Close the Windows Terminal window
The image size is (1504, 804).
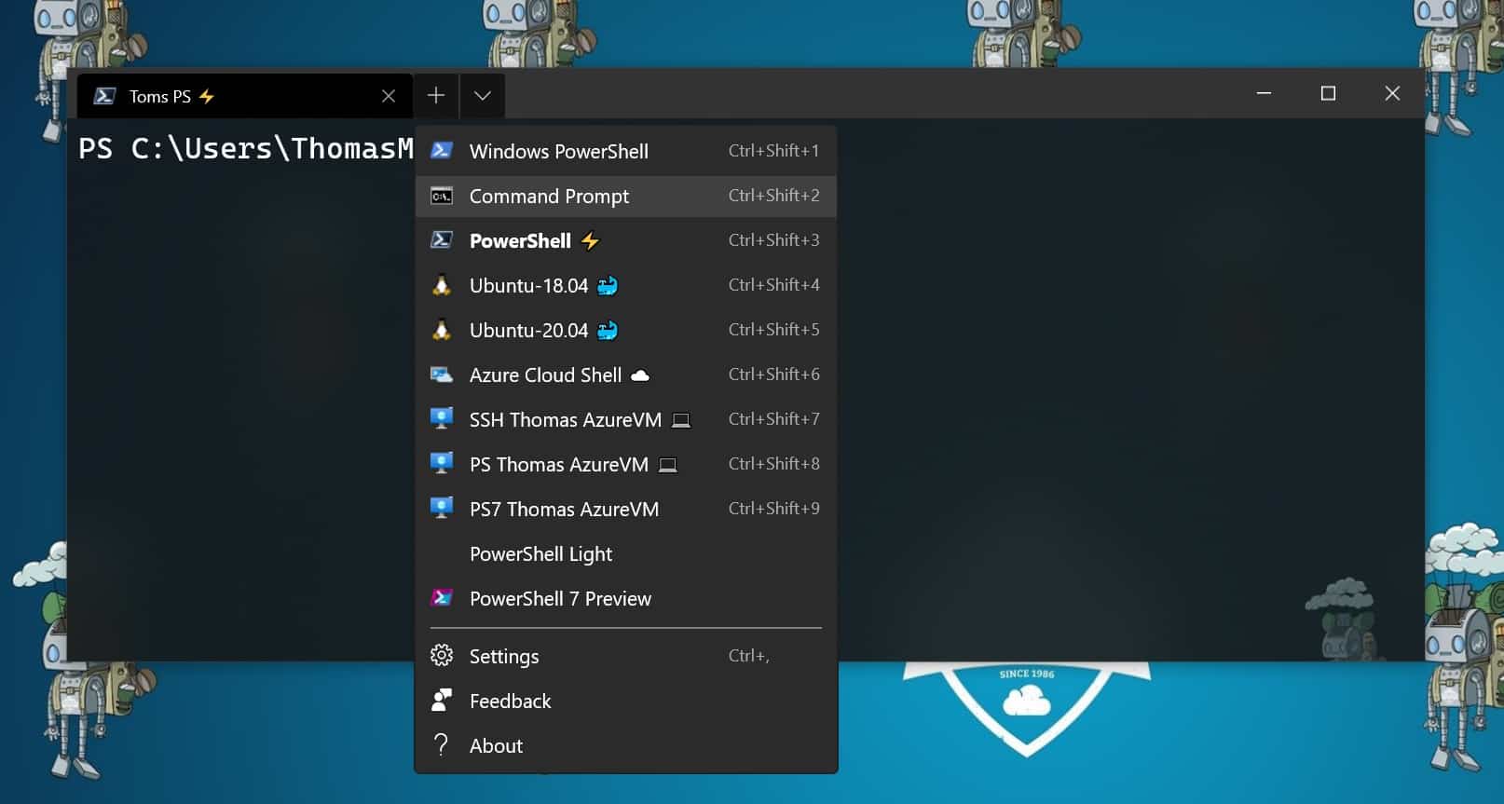pyautogui.click(x=1392, y=93)
